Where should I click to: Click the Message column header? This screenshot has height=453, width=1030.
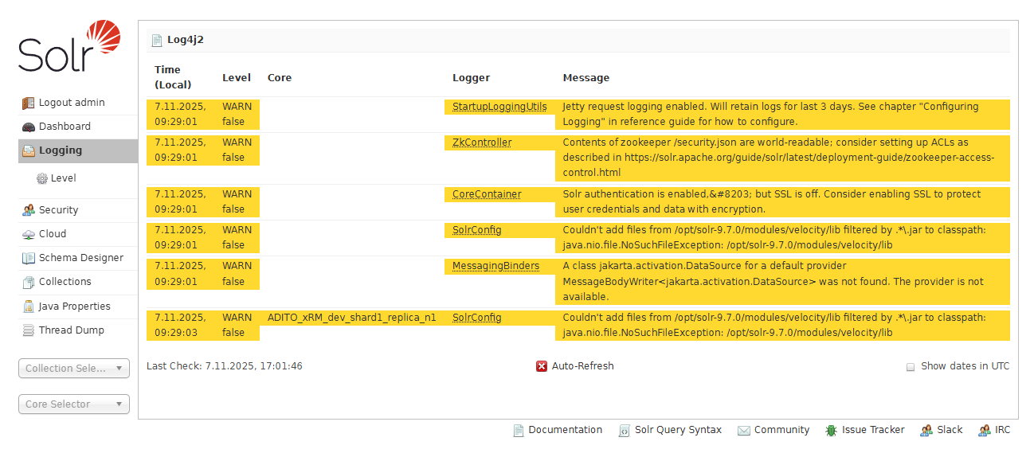coord(585,78)
